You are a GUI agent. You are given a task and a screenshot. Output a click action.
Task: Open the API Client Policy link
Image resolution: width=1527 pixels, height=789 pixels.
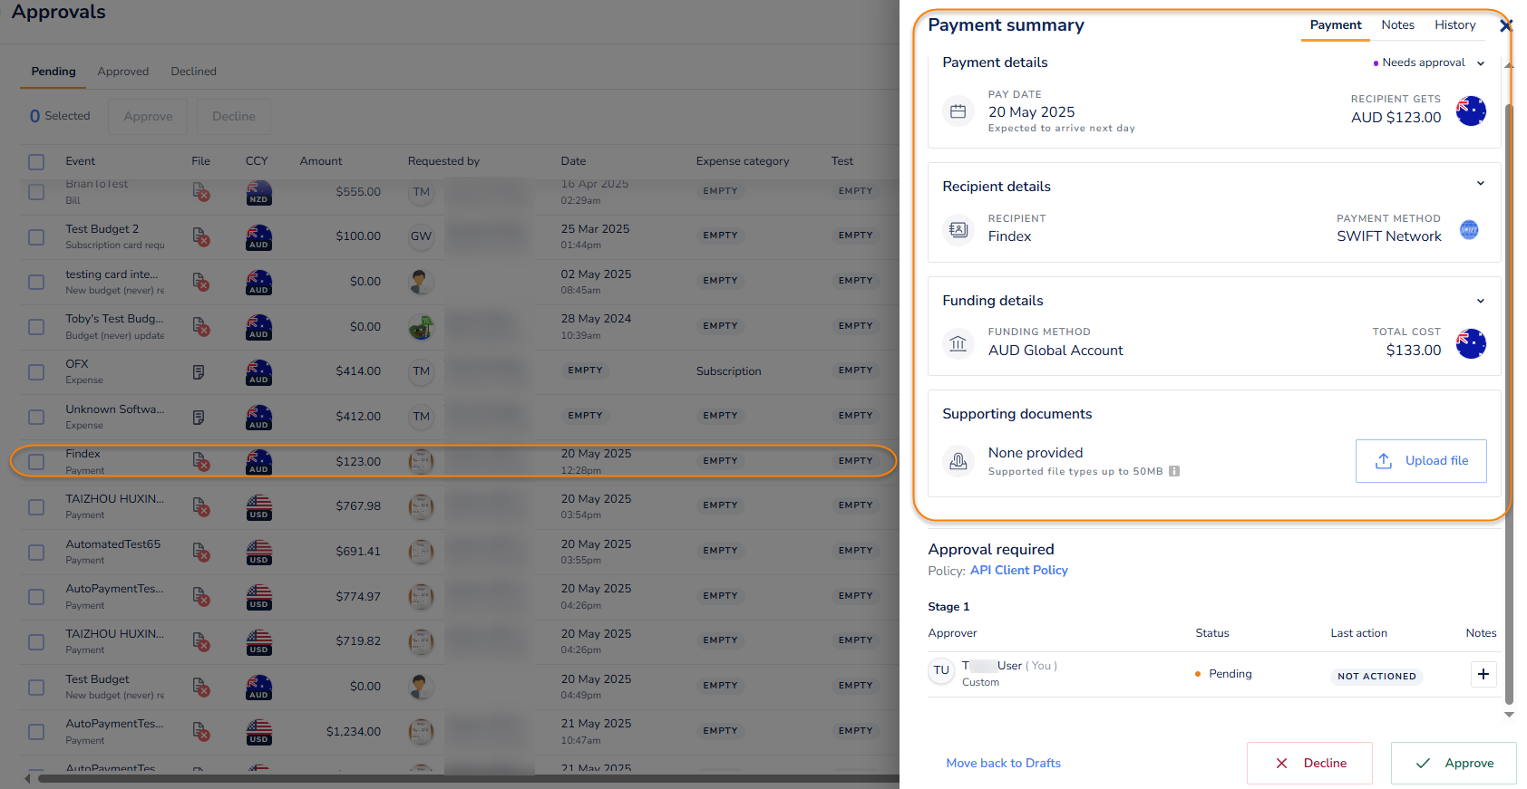(1018, 571)
